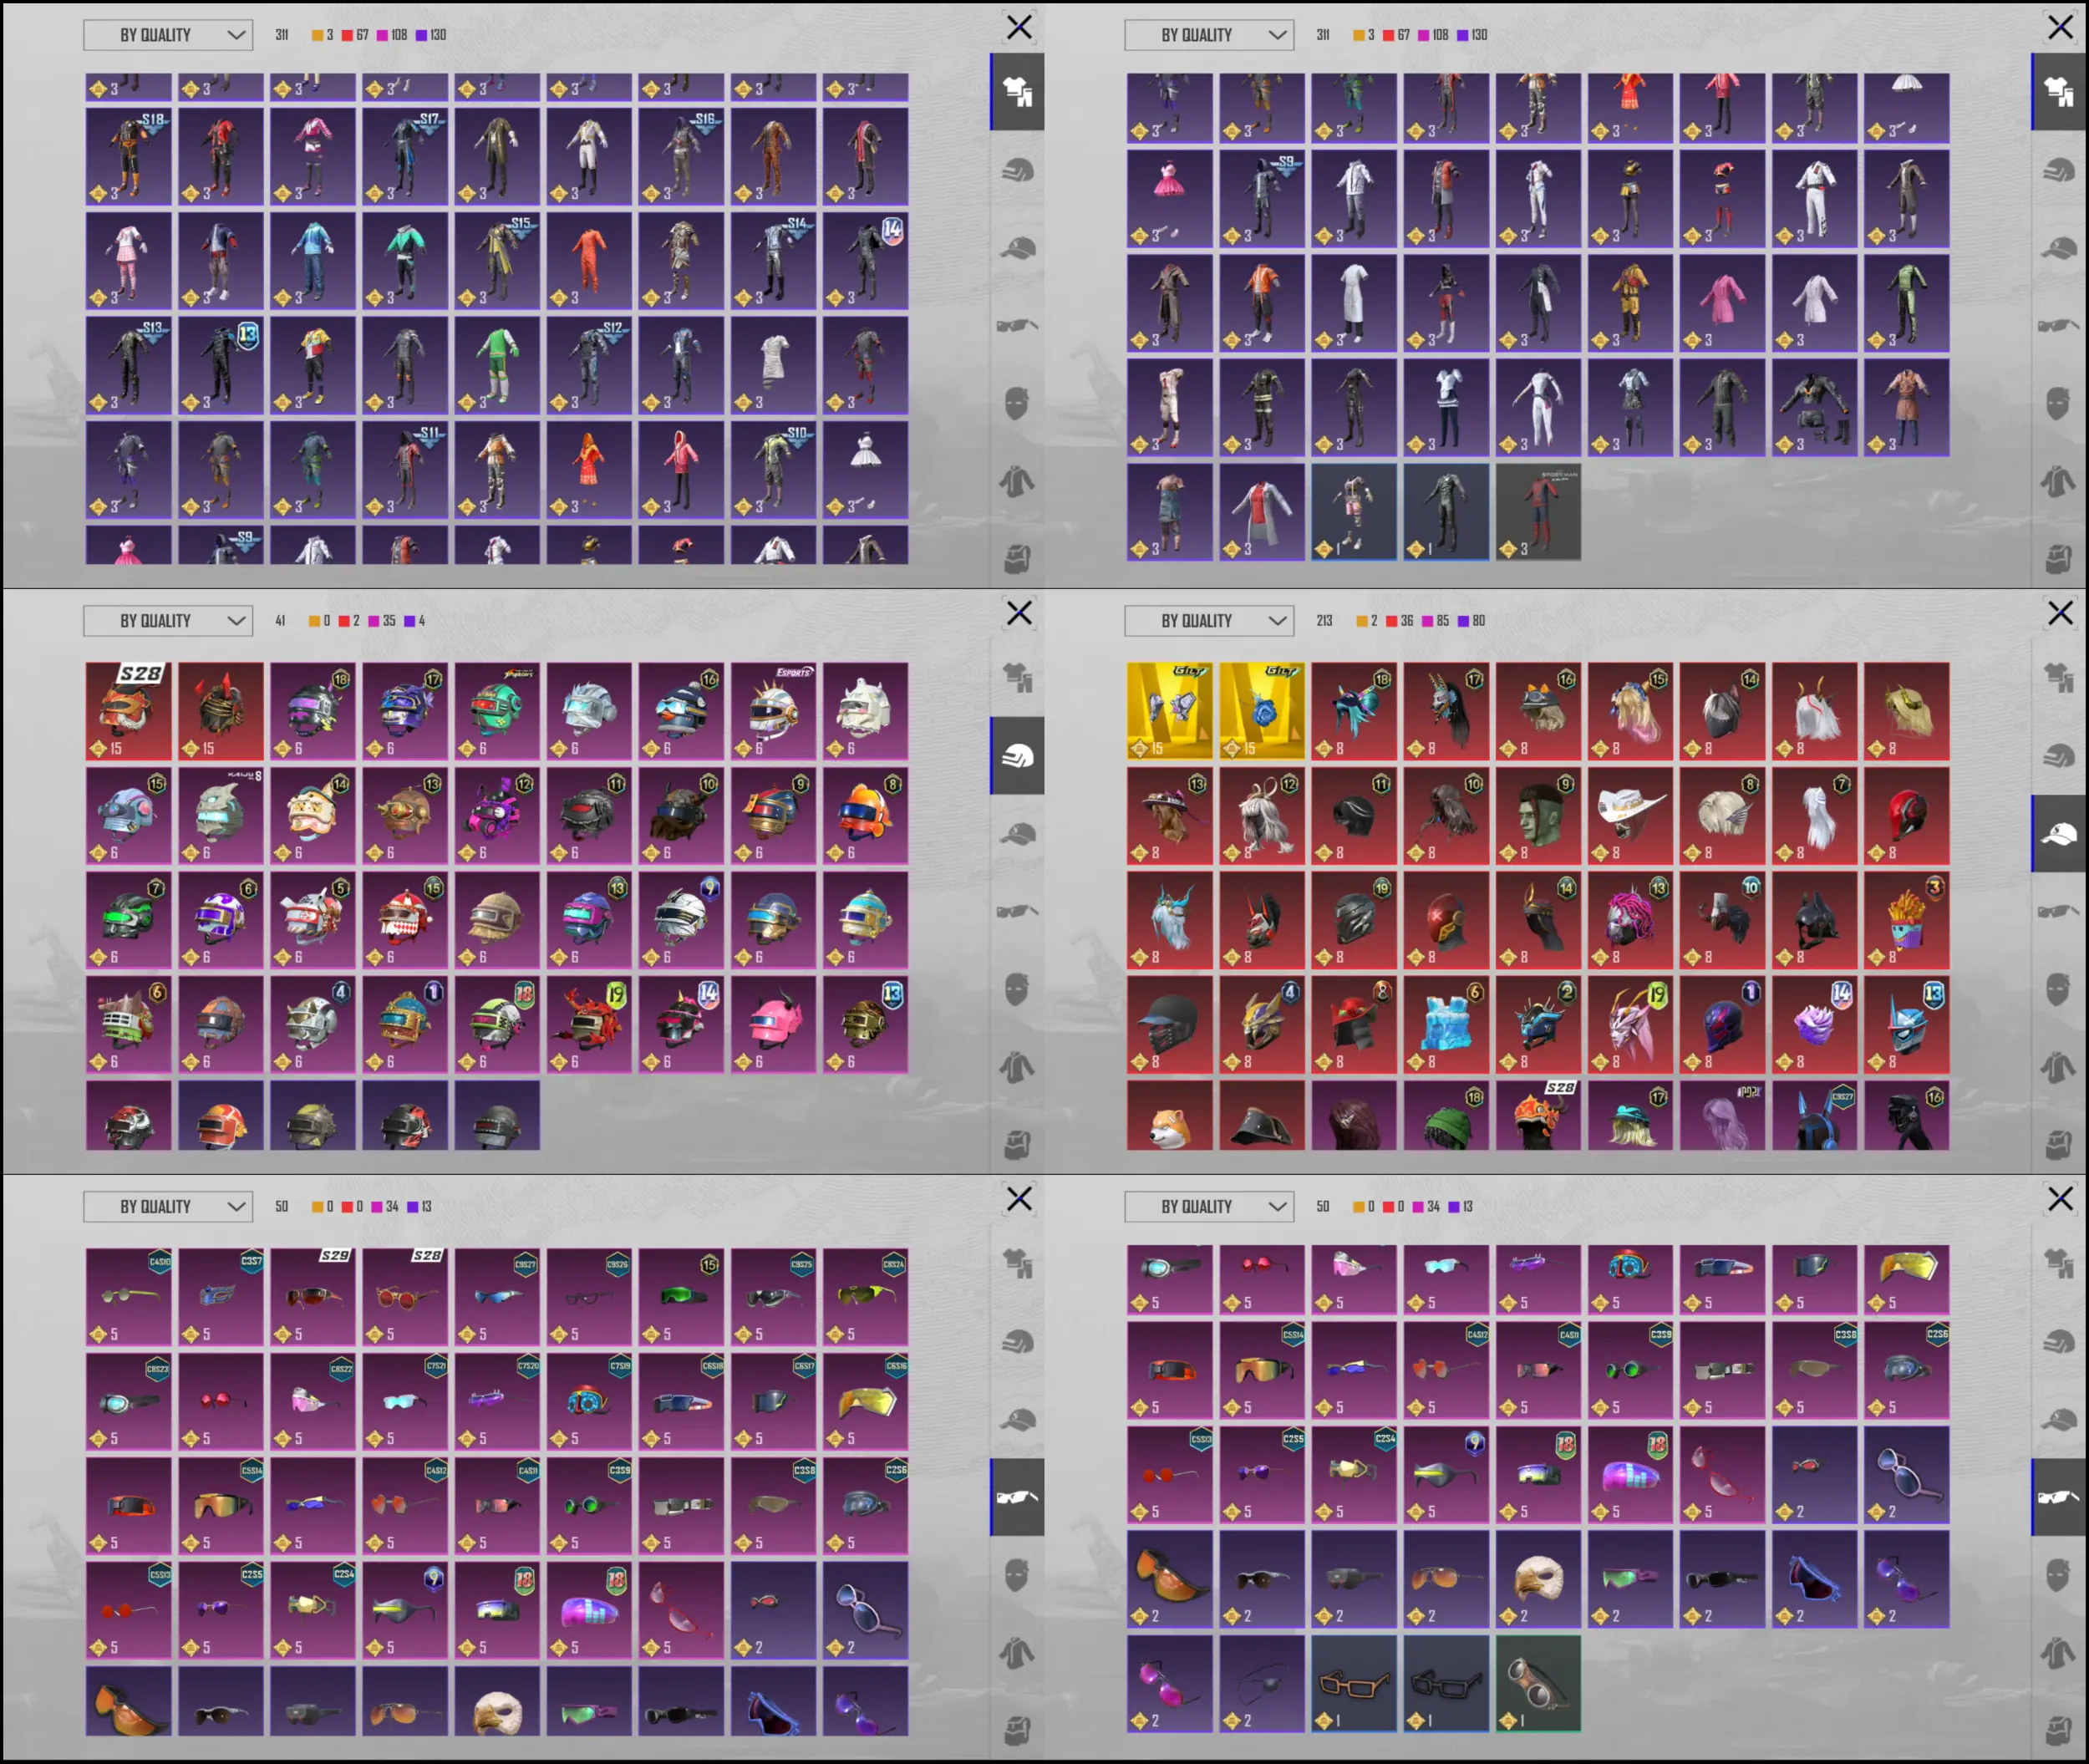Open jacket tab icon in the 41-item helmet panel
This screenshot has height=1764, width=2089.
[1017, 1067]
